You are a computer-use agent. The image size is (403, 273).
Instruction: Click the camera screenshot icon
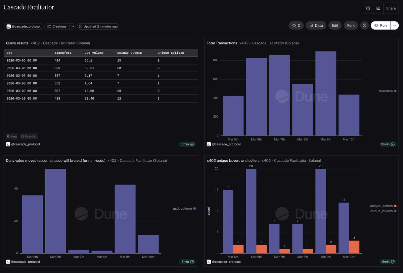(x=378, y=8)
